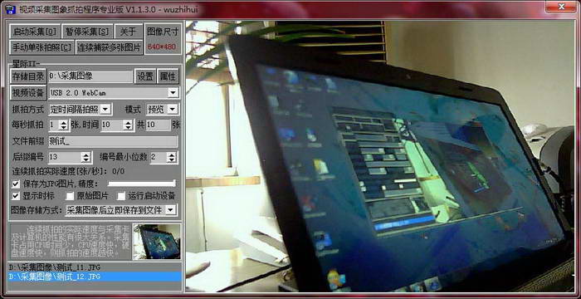Open 设置 settings button
This screenshot has height=299, width=581.
point(145,76)
